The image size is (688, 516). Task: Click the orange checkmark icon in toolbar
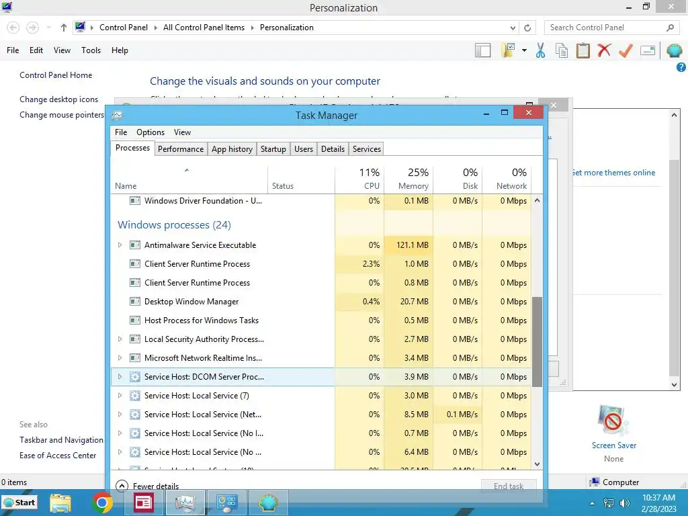[x=626, y=50]
